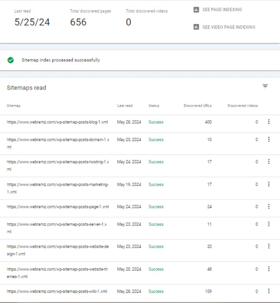
Task: Click the May 20, 2024 date cell
Action: coord(129,269)
